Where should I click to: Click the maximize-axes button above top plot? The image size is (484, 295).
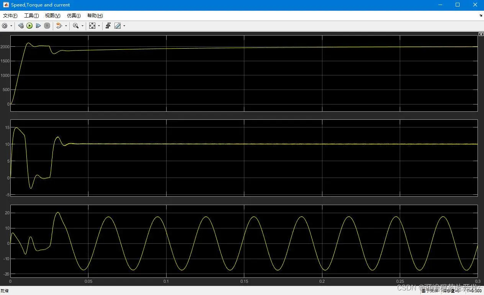coord(481,34)
